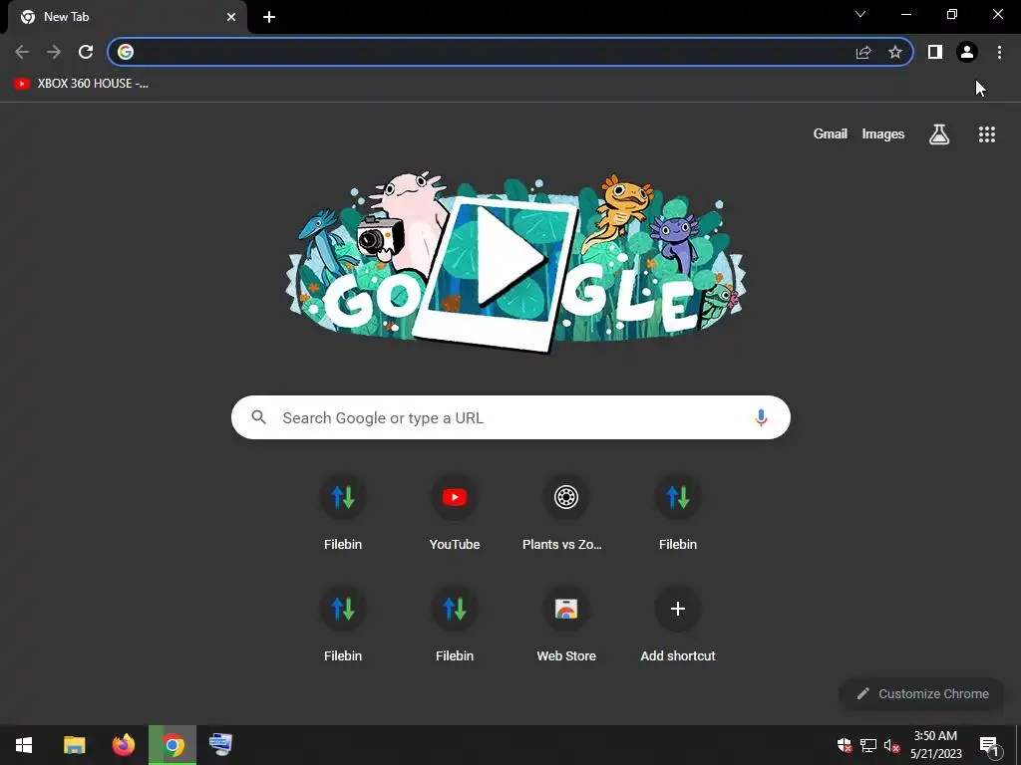Open the taskbar clock showing 3:50 AM
The width and height of the screenshot is (1021, 765).
click(x=936, y=745)
